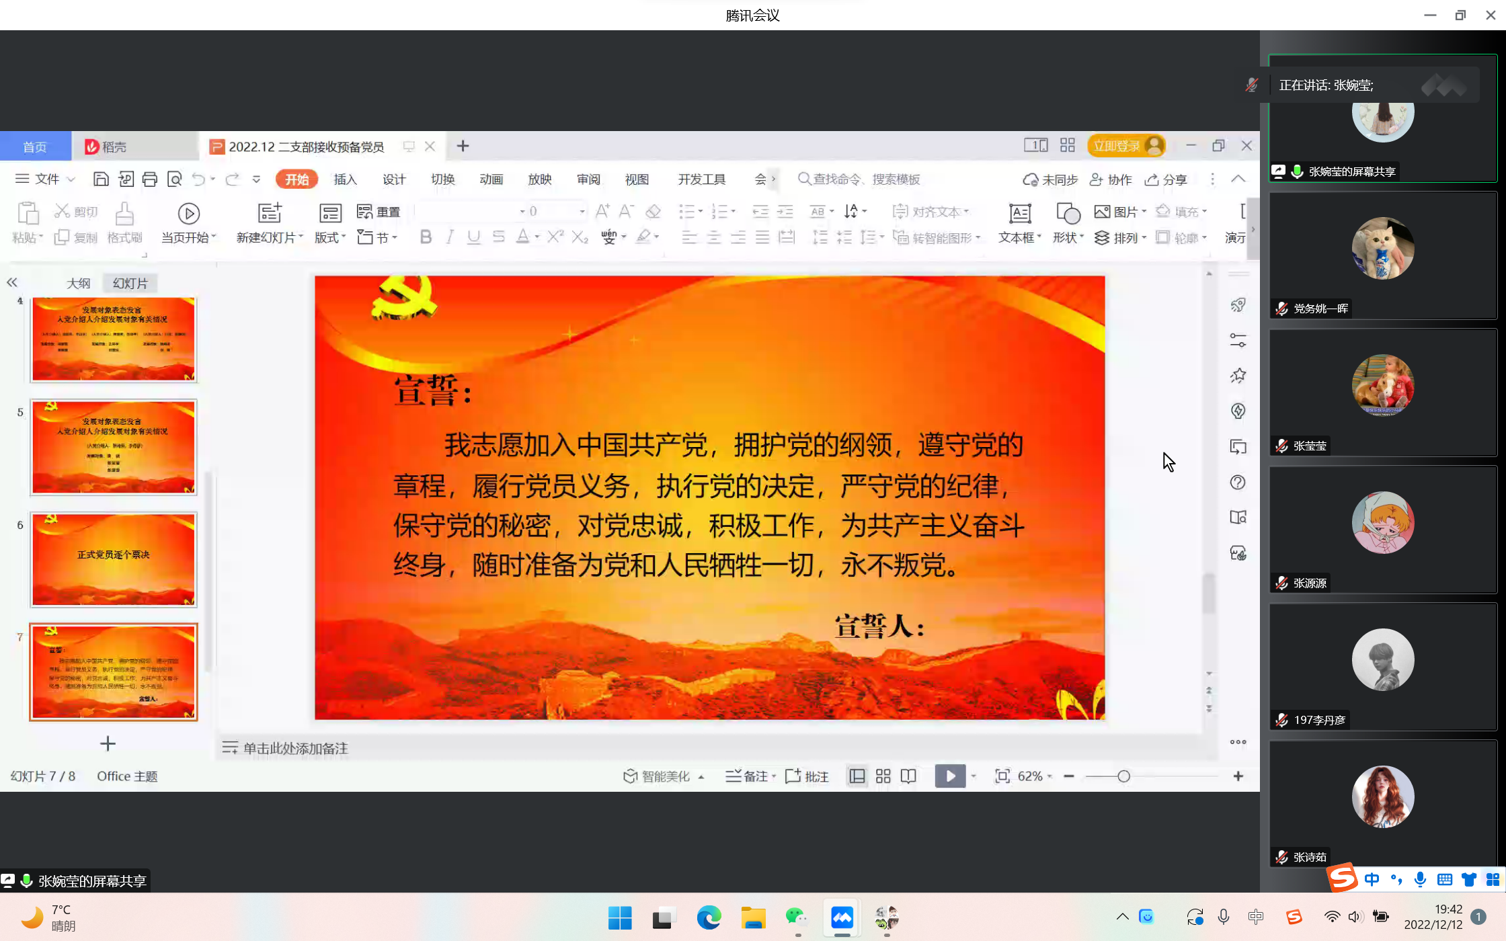The width and height of the screenshot is (1506, 941).
Task: Click the Text Box icon
Action: (x=1019, y=214)
